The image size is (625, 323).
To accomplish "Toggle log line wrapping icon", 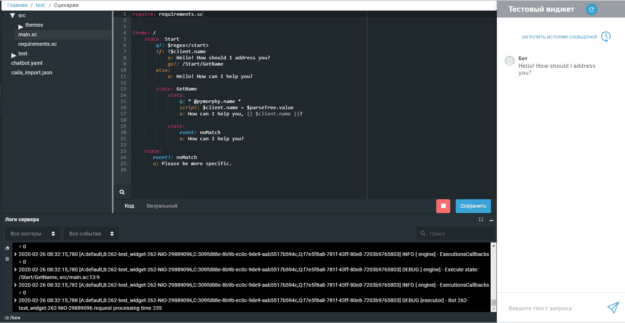I will [7, 259].
